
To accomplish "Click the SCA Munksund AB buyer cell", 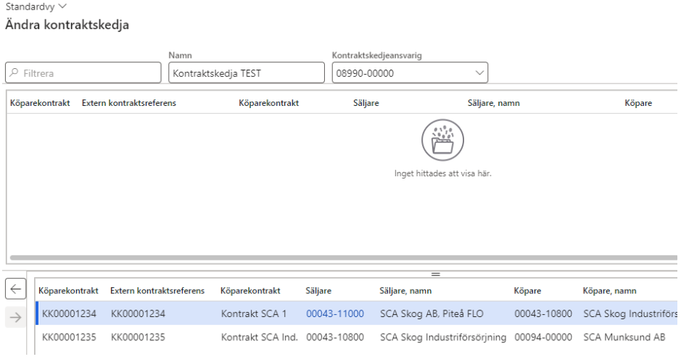I will click(624, 337).
